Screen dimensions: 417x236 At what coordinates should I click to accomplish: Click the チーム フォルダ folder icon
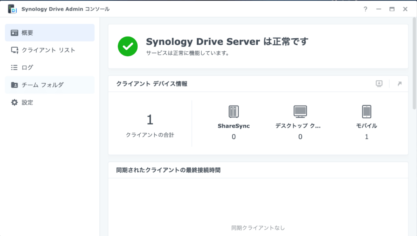(14, 85)
